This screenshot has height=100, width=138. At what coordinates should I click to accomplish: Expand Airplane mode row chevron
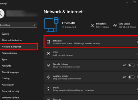tap(137, 77)
